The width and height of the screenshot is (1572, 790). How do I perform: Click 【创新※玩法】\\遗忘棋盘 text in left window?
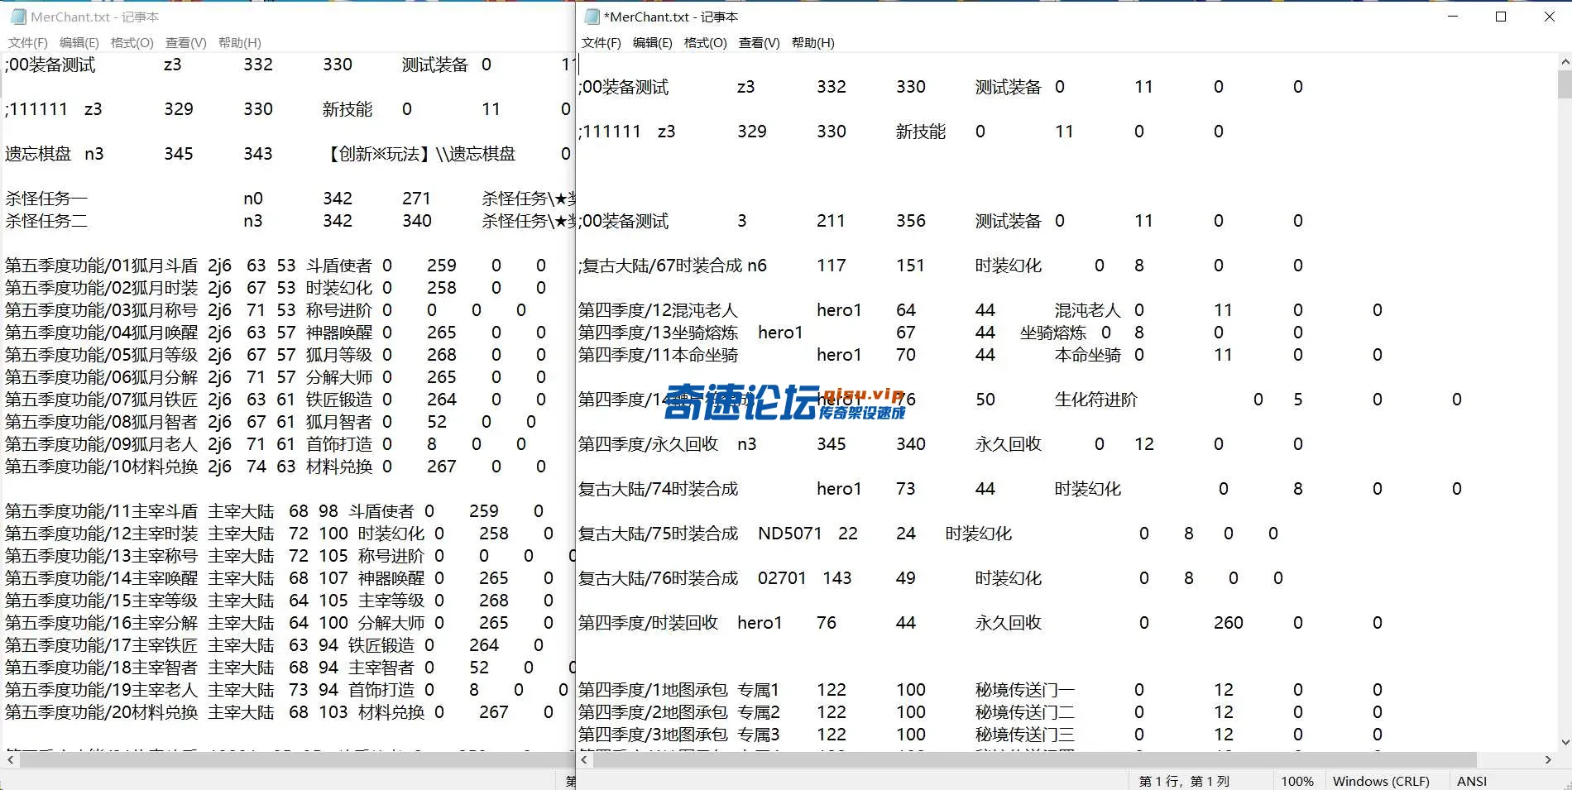click(420, 154)
